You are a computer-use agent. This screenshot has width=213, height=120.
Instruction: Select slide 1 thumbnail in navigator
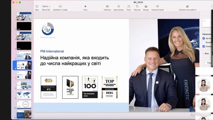(x=24, y=16)
